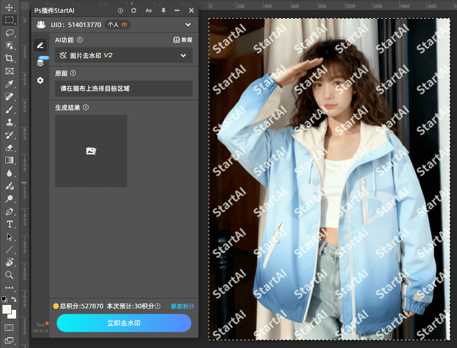The height and width of the screenshot is (348, 457).
Task: Expand the UID account dropdown
Action: point(188,25)
